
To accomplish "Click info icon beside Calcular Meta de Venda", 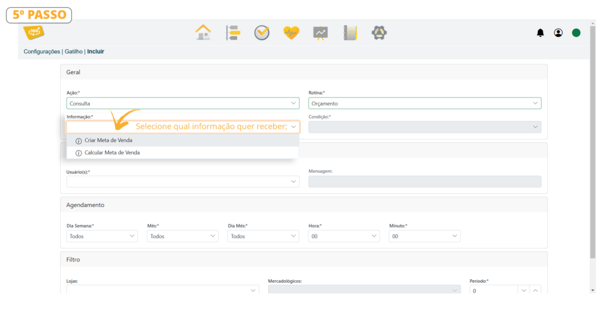I will click(x=79, y=153).
